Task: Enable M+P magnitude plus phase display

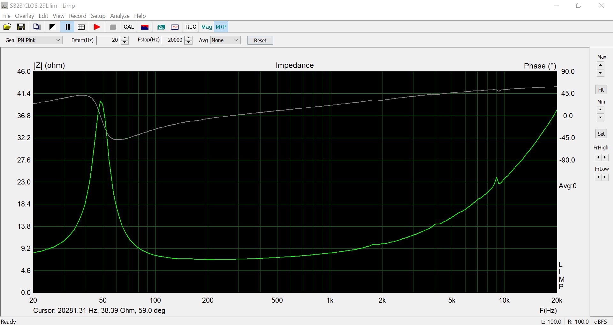Action: (x=221, y=27)
